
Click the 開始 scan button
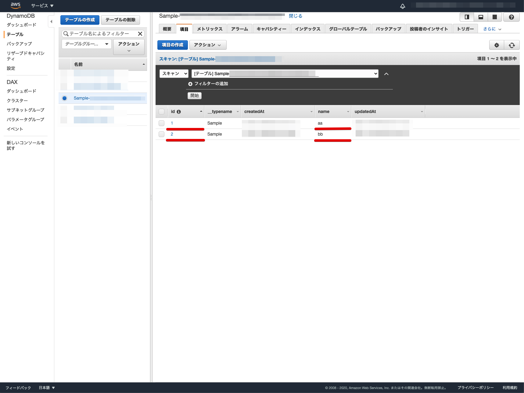(195, 96)
